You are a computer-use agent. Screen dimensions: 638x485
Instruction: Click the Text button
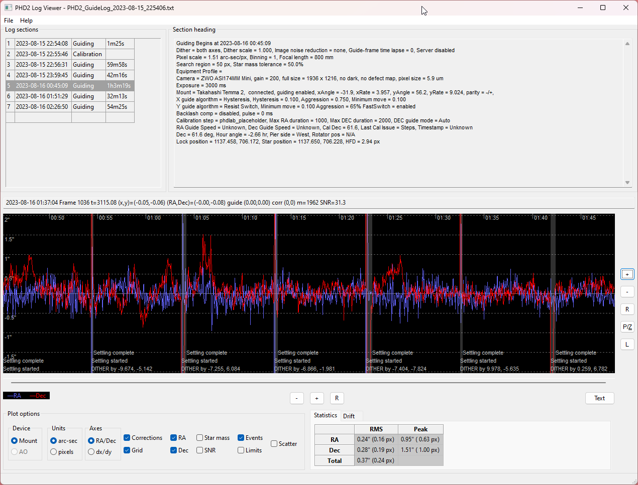tap(600, 398)
